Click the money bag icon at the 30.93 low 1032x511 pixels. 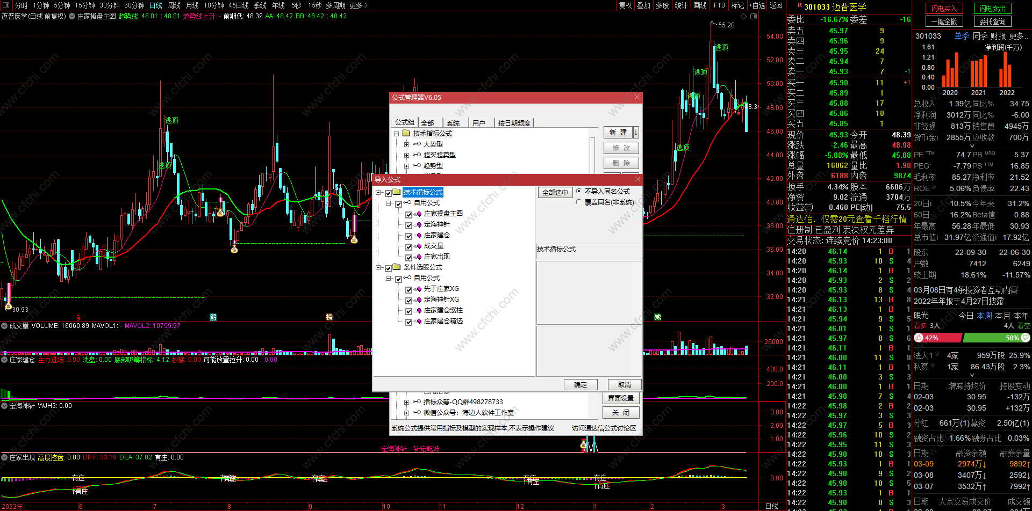8,305
